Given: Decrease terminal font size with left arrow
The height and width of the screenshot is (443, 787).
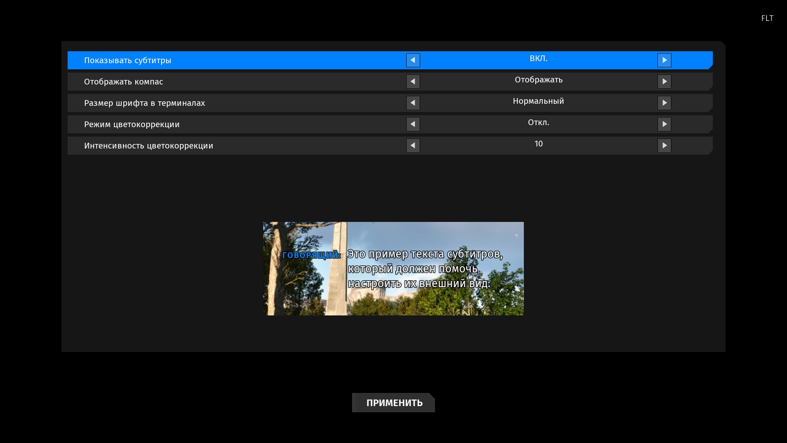Looking at the screenshot, I should [x=413, y=103].
